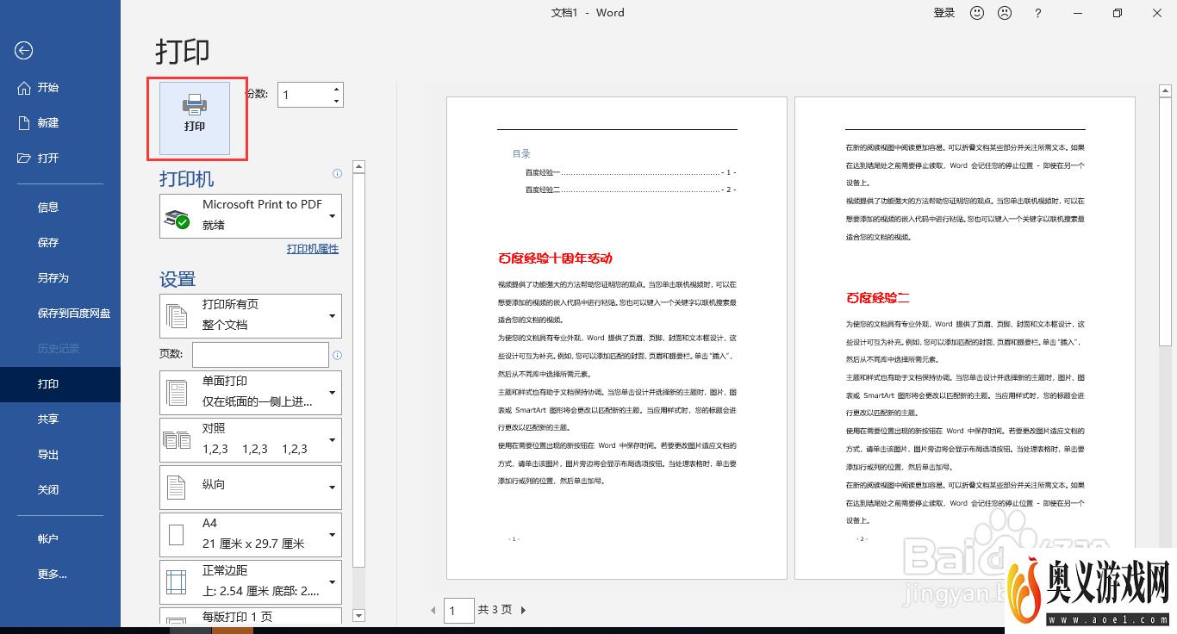Open the Portrait orientation (纵向) dropdown
This screenshot has height=634, width=1177.
[251, 487]
